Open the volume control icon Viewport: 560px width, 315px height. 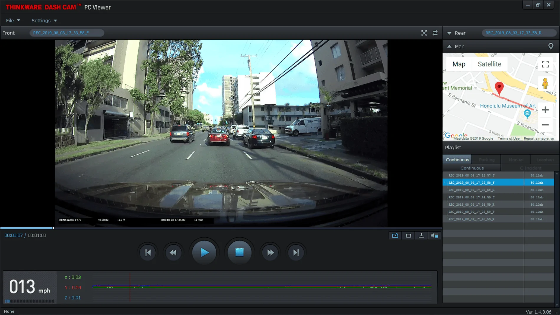click(x=434, y=235)
